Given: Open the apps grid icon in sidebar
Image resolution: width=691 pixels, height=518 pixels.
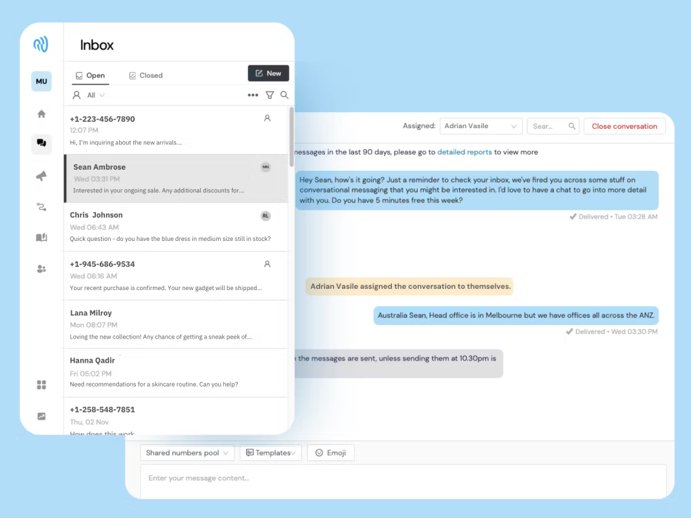Looking at the screenshot, I should [41, 385].
